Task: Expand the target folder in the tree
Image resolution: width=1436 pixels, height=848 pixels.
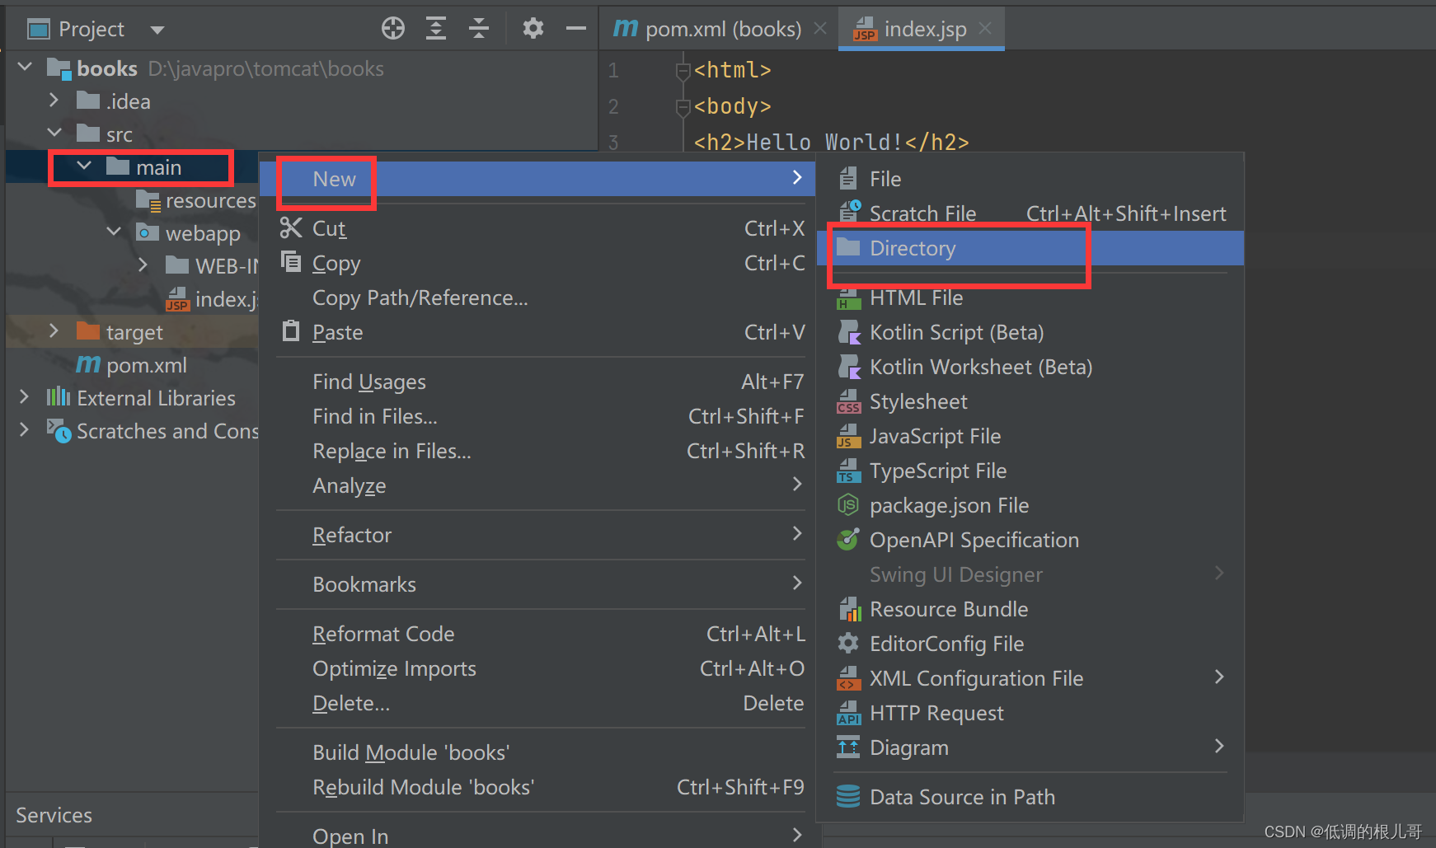Action: pos(53,330)
